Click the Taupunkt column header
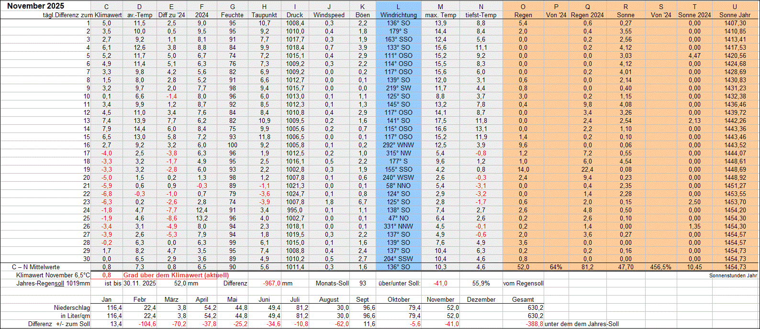 264,15
